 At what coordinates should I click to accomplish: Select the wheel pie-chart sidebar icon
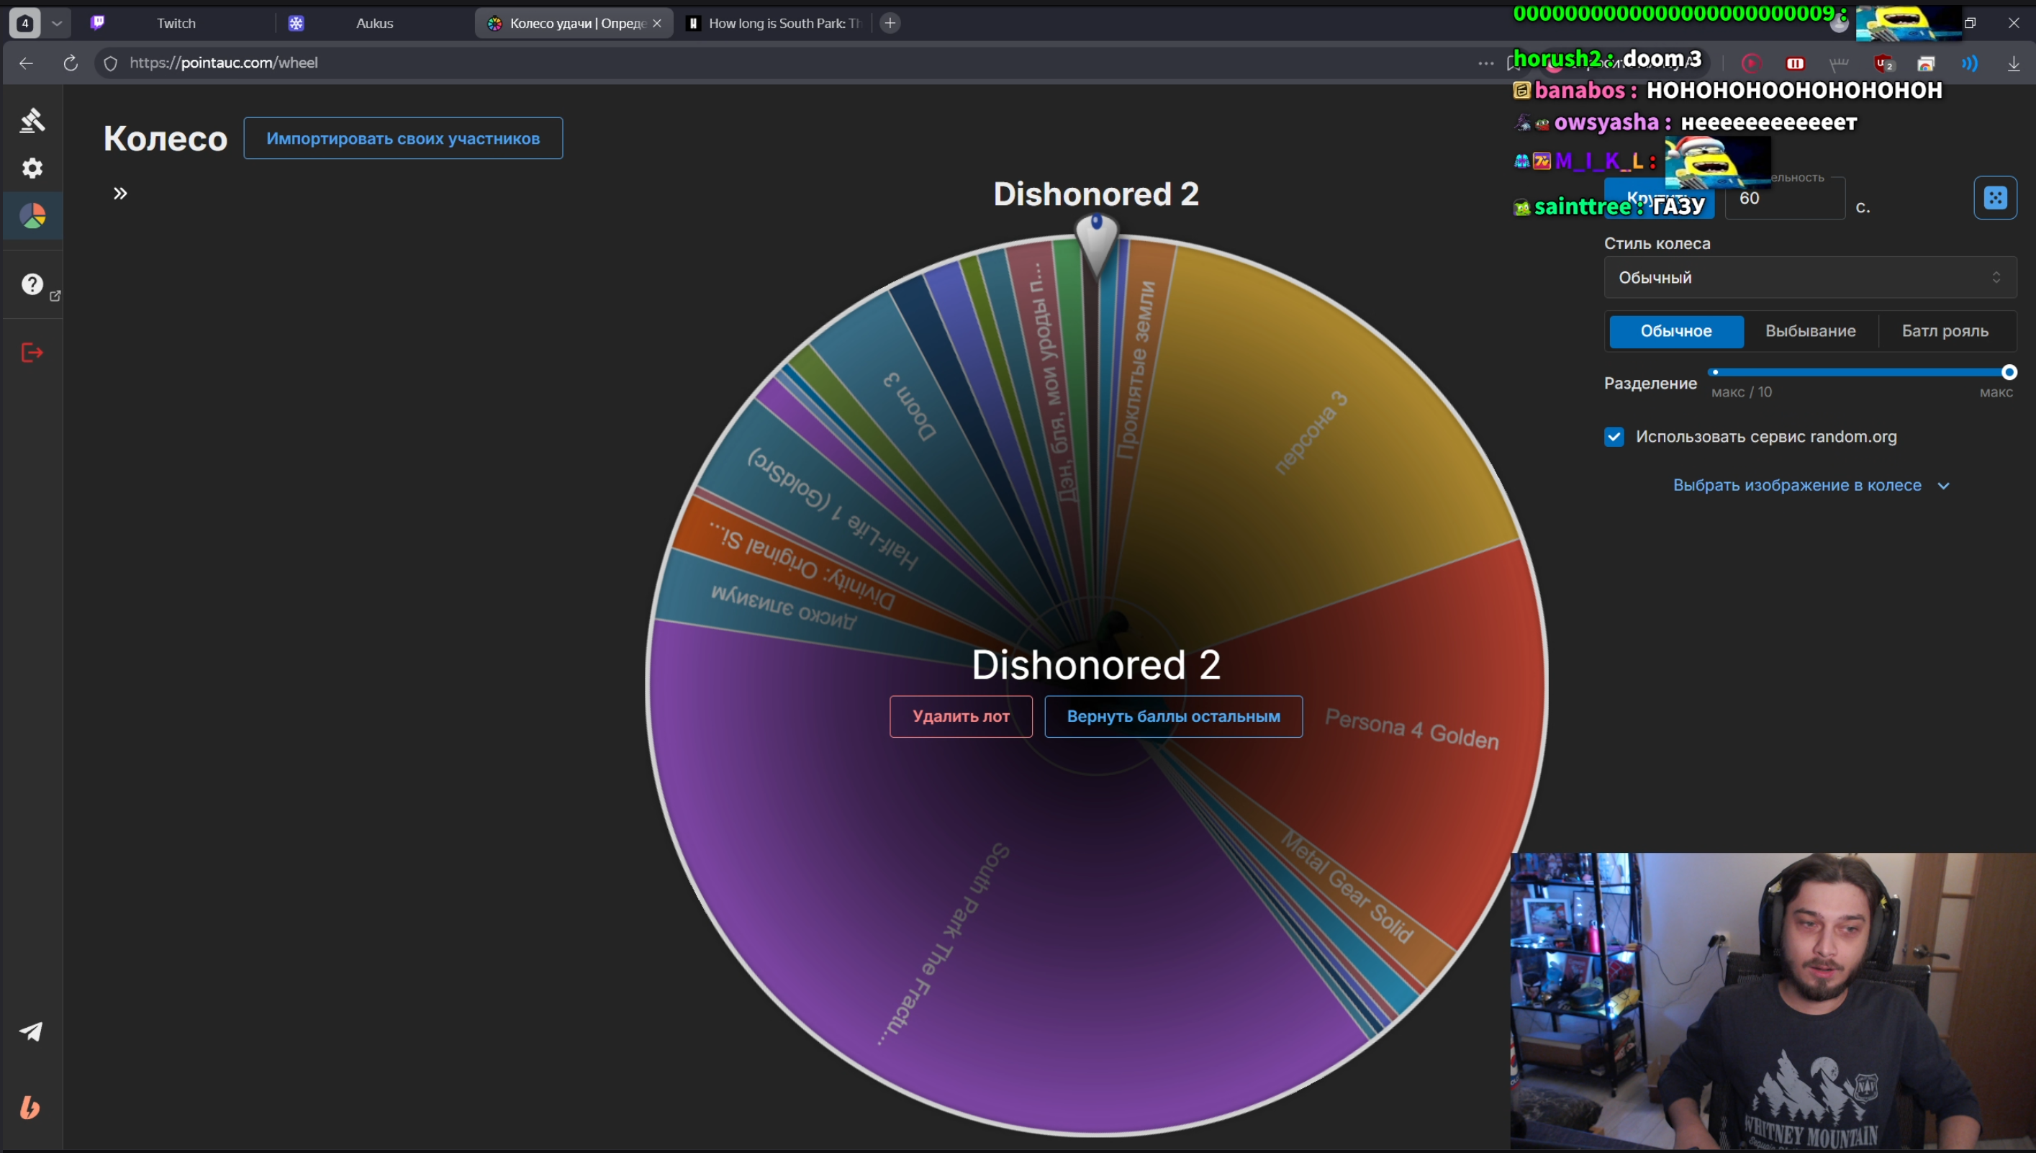coord(32,216)
